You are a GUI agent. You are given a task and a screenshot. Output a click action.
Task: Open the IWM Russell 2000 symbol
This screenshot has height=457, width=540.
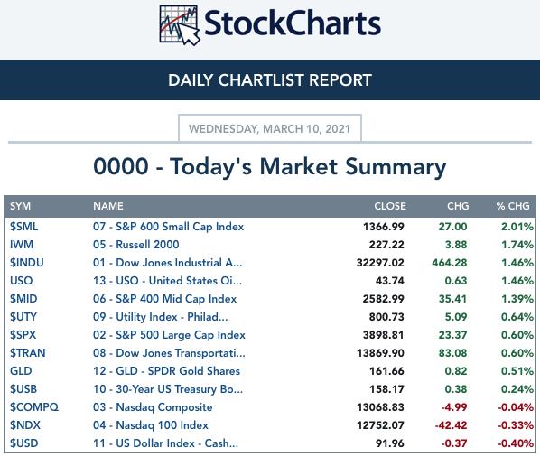tap(22, 245)
